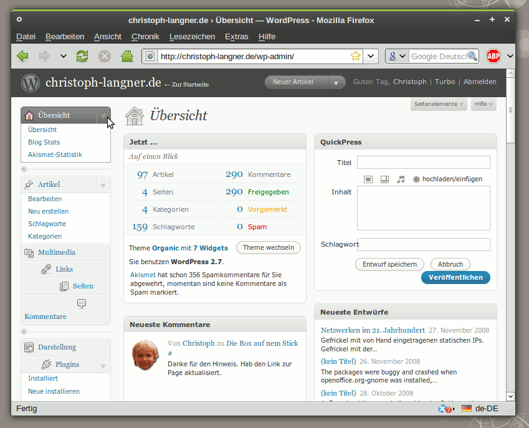Image resolution: width=529 pixels, height=428 pixels.
Task: Click the status bar icon with red question mark
Action: 446,409
